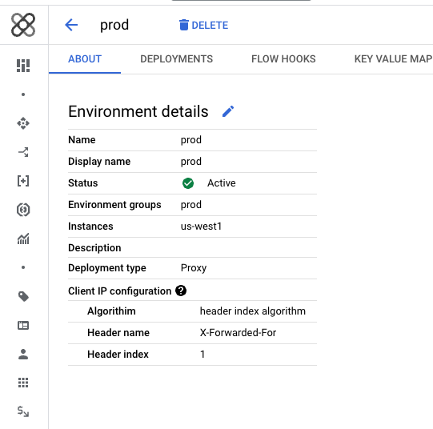Image resolution: width=433 pixels, height=429 pixels.
Task: Click the Header index value '1'
Action: [202, 355]
